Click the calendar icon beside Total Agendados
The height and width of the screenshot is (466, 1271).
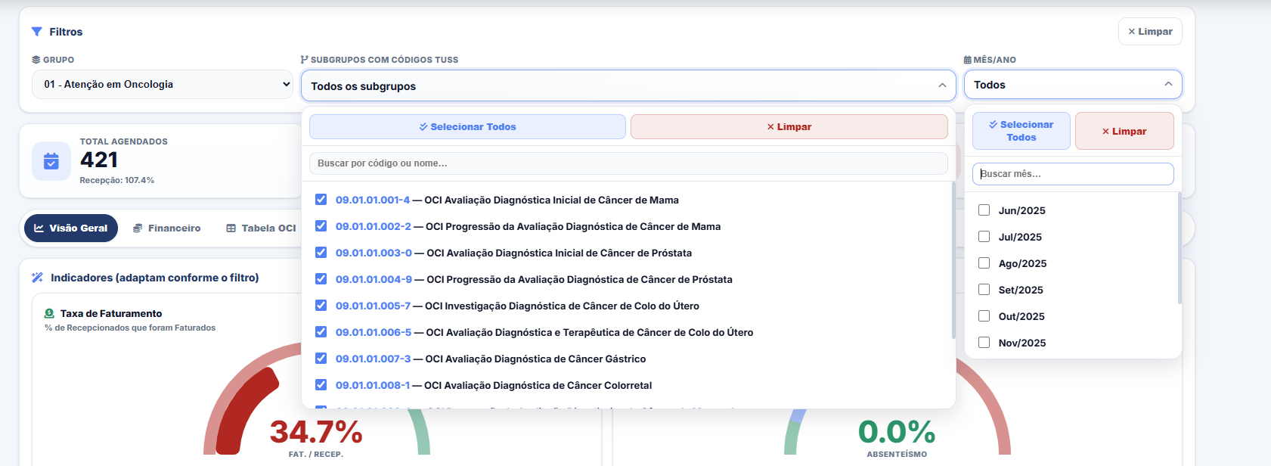coord(51,161)
